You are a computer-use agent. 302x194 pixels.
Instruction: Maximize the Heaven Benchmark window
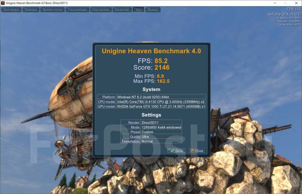[285, 3]
